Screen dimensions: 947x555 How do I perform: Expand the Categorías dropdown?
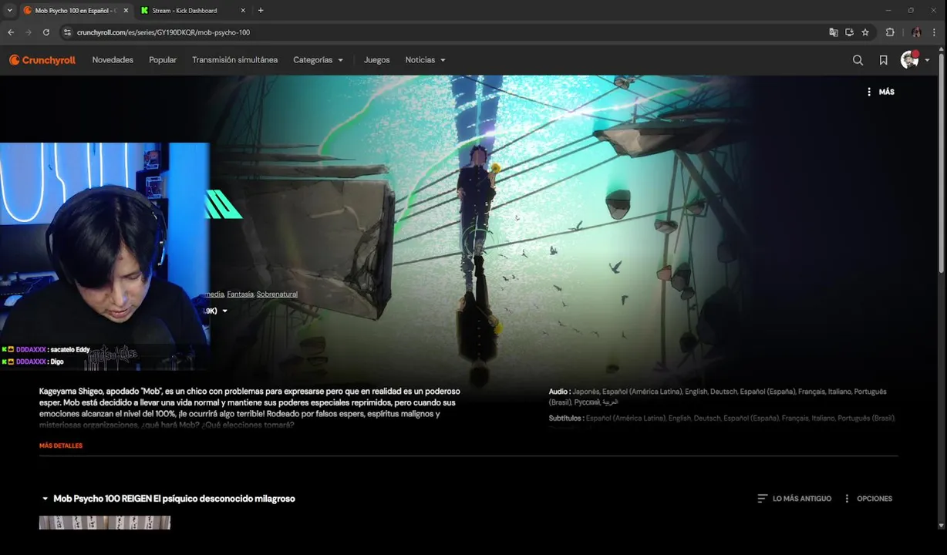[x=318, y=60]
